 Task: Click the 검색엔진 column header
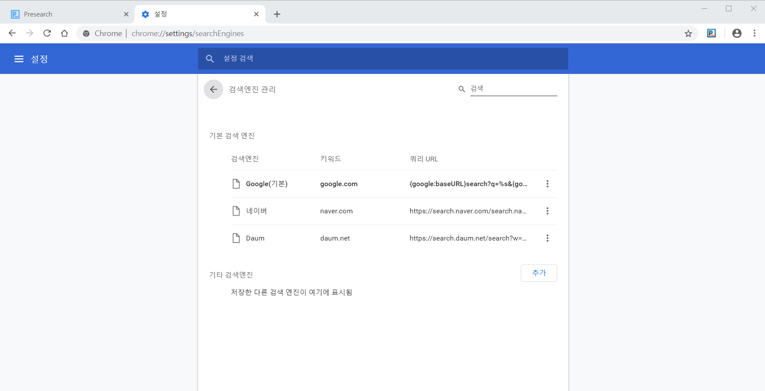coord(245,159)
